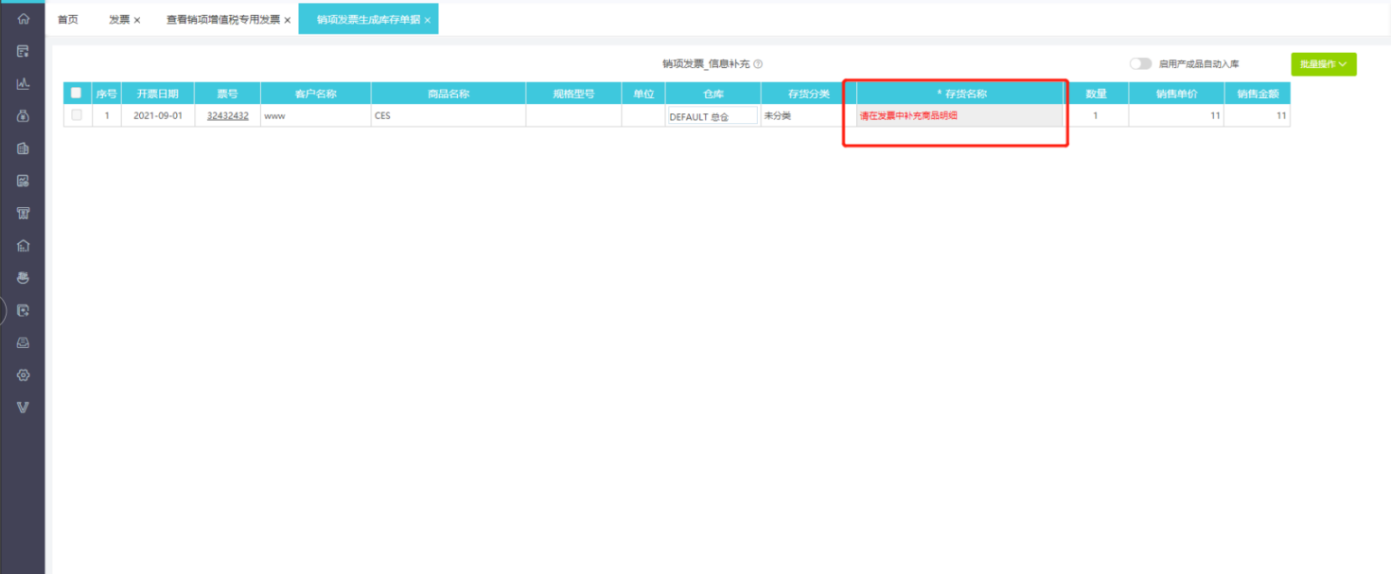Screen dimensions: 1391x574
Task: Close the 销项发票生成库存单据 tab
Action: click(x=427, y=20)
